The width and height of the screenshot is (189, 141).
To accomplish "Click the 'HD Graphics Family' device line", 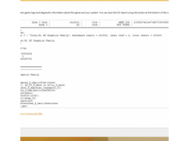I will pyautogui.click(x=37, y=41).
